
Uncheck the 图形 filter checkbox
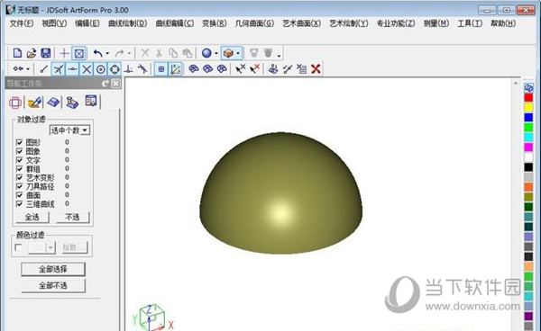coord(19,142)
